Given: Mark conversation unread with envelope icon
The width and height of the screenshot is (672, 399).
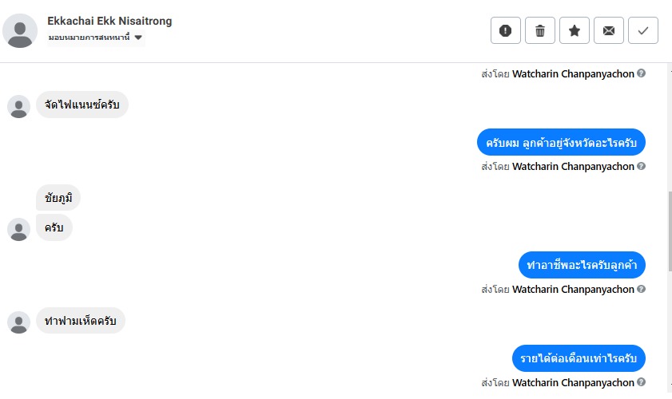Looking at the screenshot, I should click(x=609, y=30).
